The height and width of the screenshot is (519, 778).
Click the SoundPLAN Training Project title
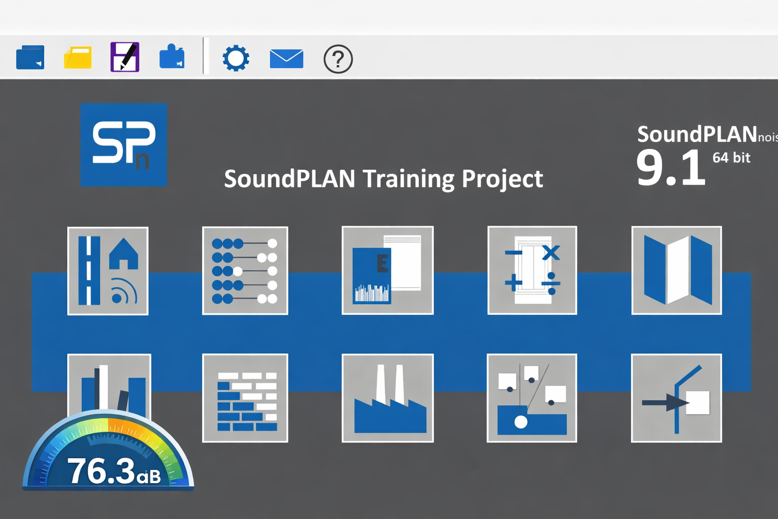383,179
